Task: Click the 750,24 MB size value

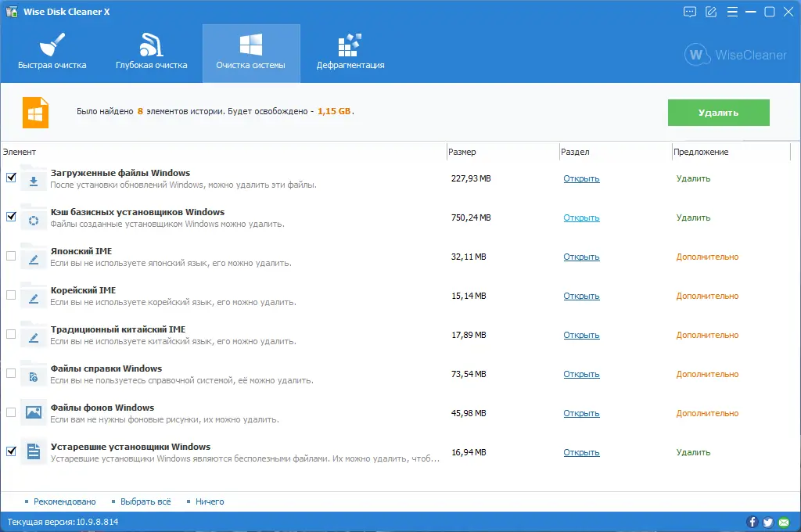Action: coord(471,217)
